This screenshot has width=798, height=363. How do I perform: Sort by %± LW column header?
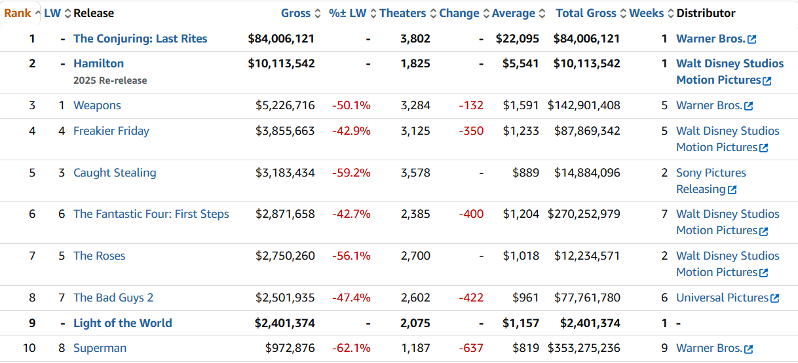point(347,13)
